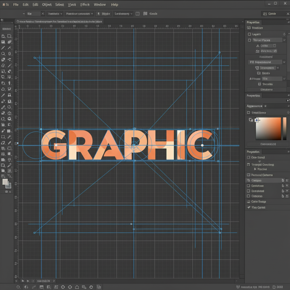Viewport: 290px width, 290px height.
Task: Click the rectangle tool at toolbox top
Action: [9, 36]
